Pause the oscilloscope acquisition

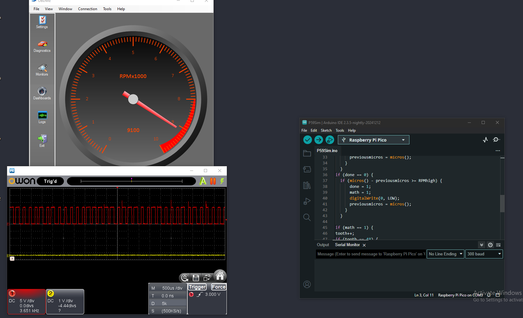[x=213, y=181]
